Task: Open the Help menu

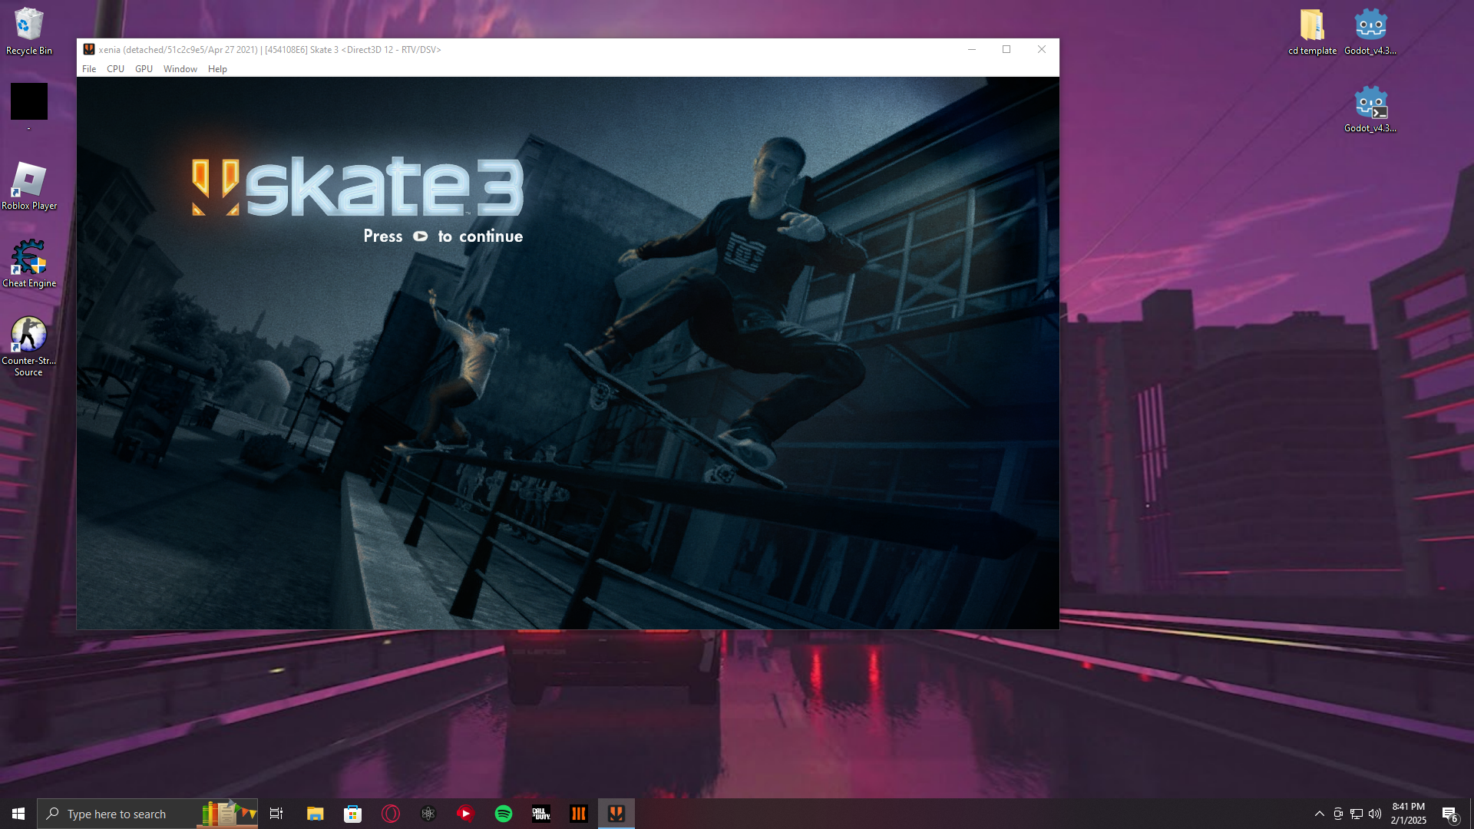Action: [x=217, y=69]
